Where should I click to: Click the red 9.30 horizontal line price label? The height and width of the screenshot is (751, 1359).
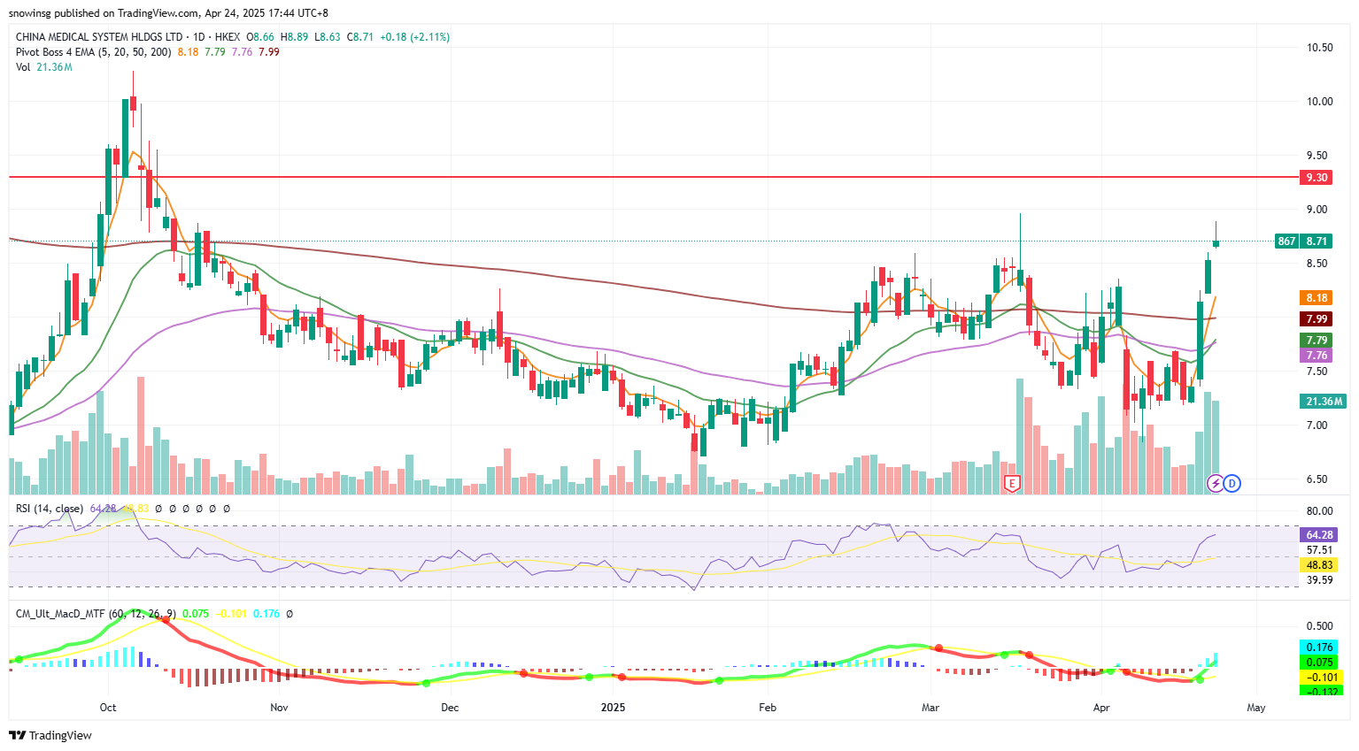click(1317, 178)
